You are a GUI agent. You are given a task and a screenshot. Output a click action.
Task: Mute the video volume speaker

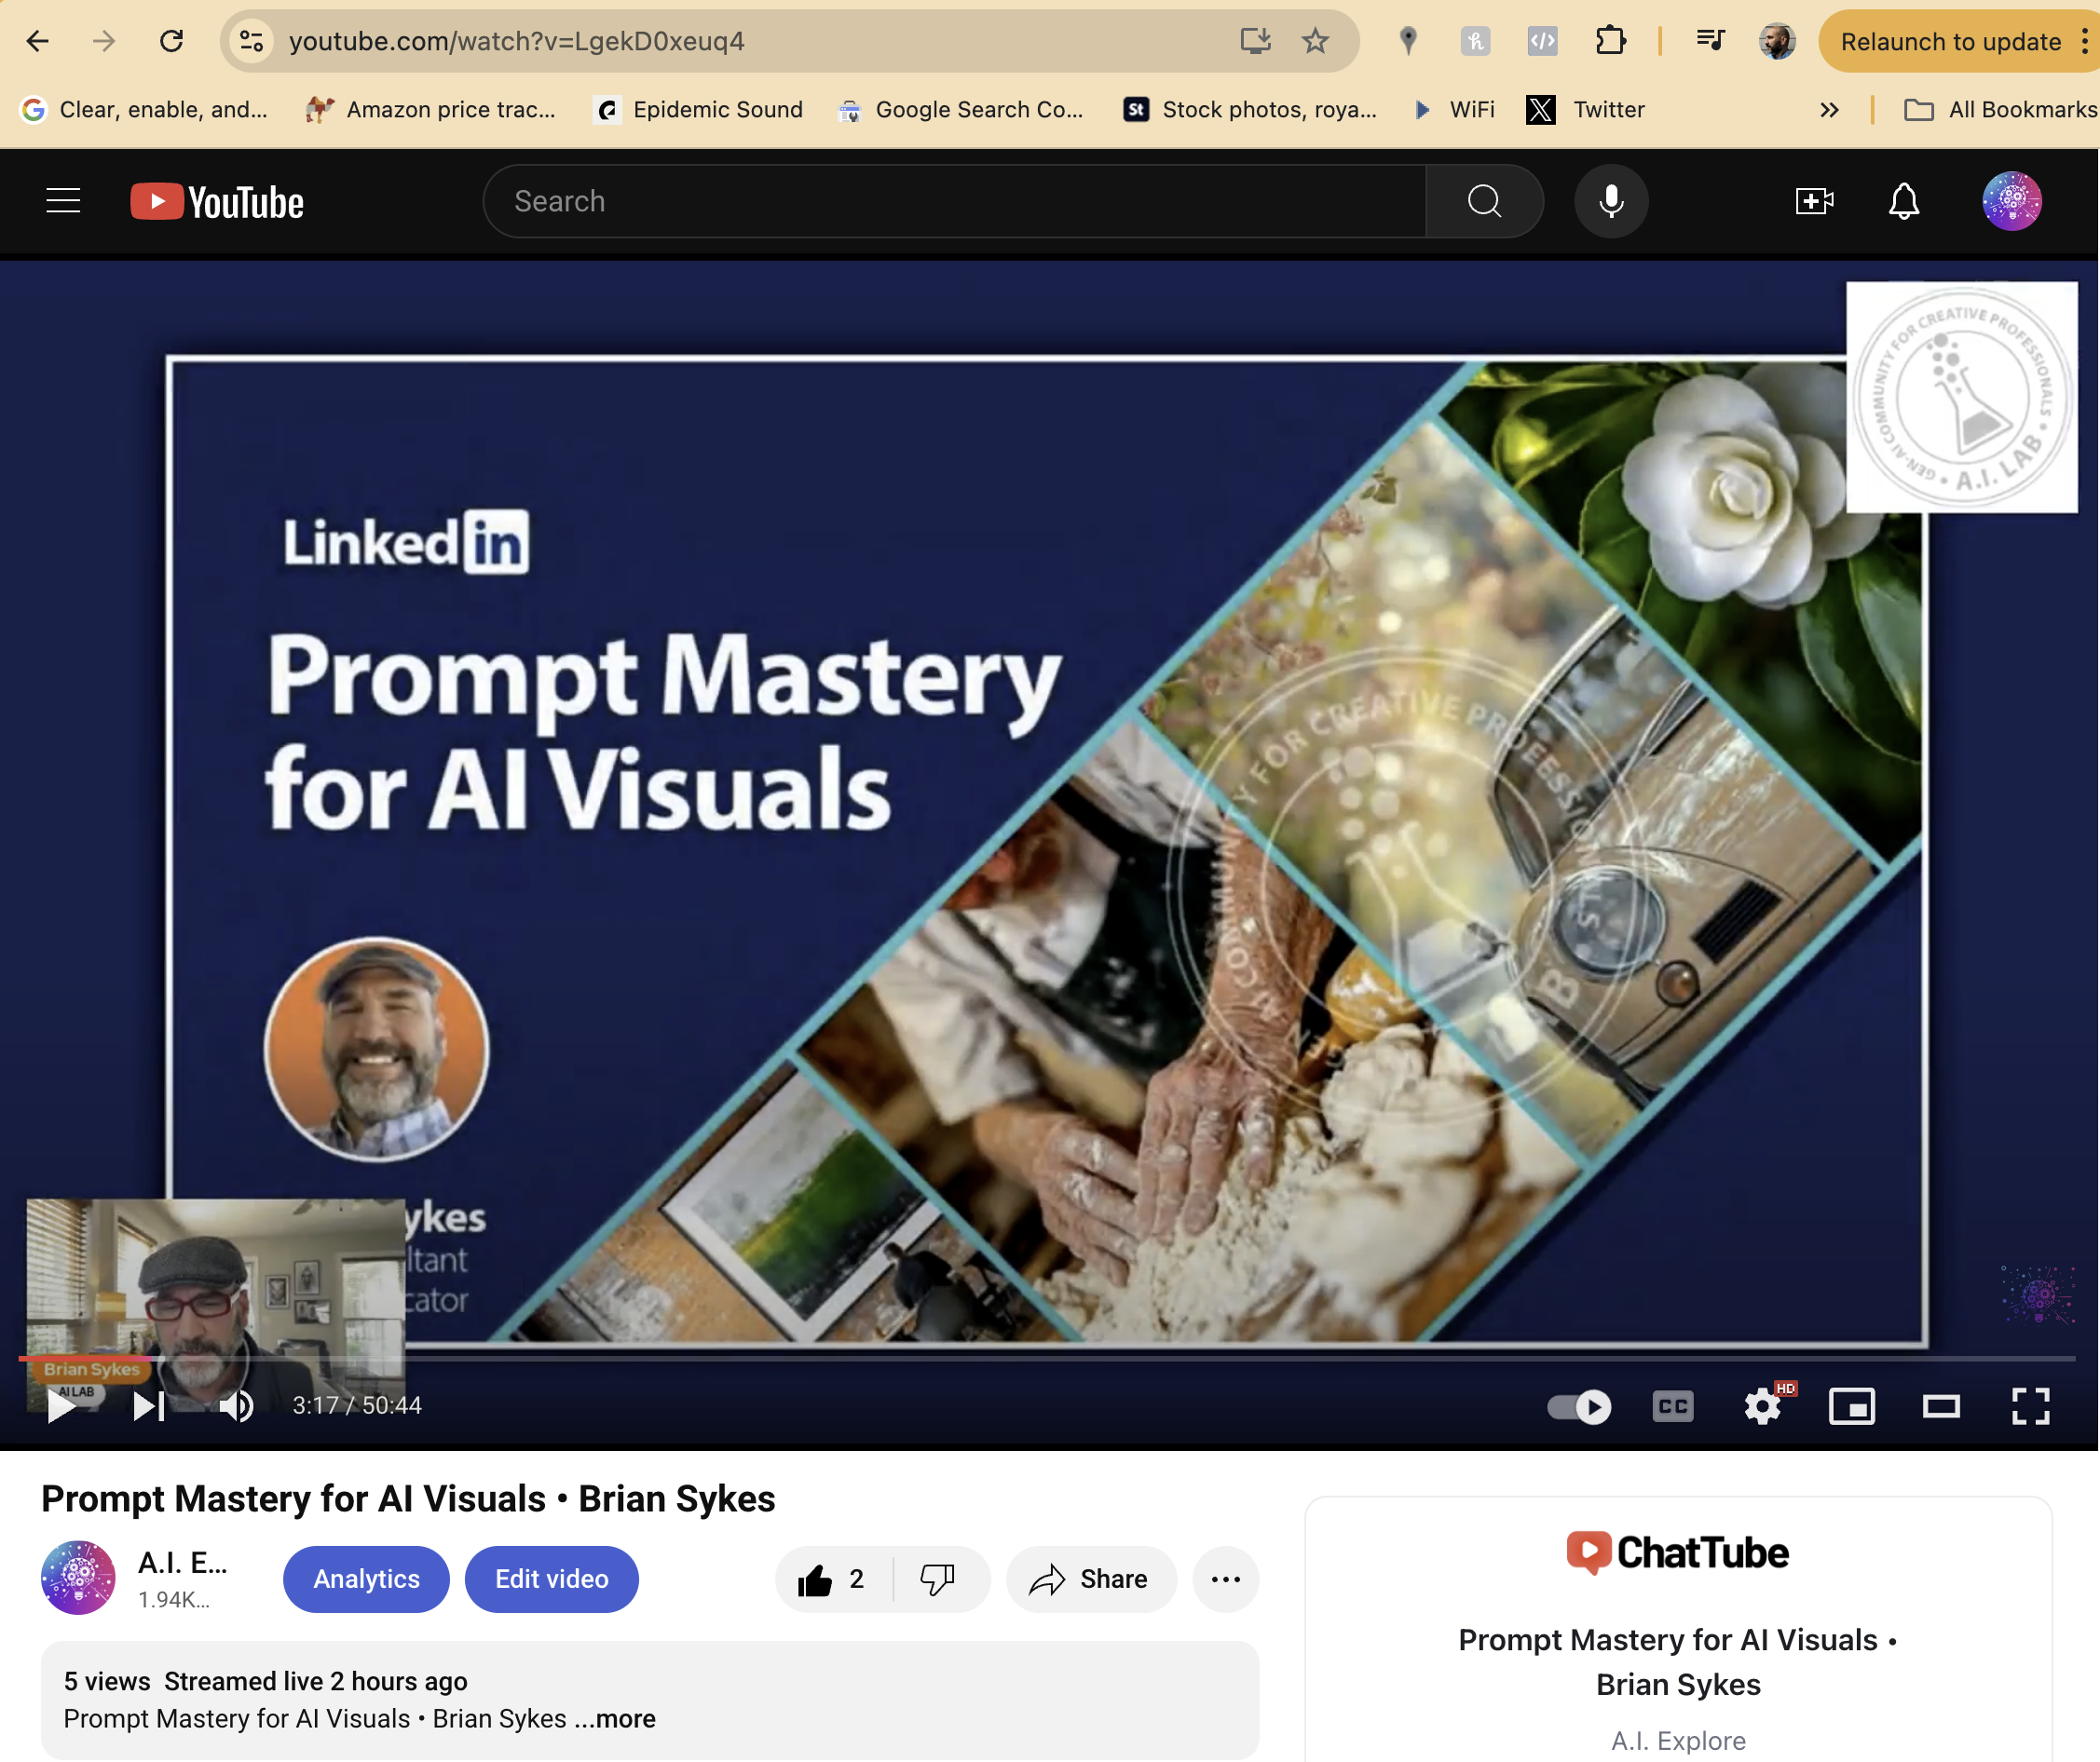pyautogui.click(x=237, y=1406)
